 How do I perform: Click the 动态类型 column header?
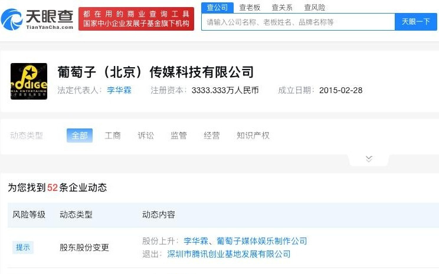[x=76, y=214]
